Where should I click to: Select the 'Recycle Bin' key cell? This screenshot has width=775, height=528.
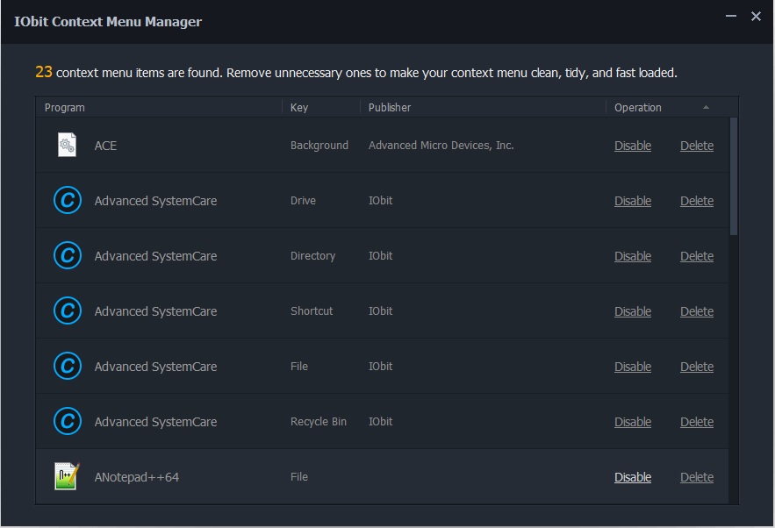click(319, 422)
